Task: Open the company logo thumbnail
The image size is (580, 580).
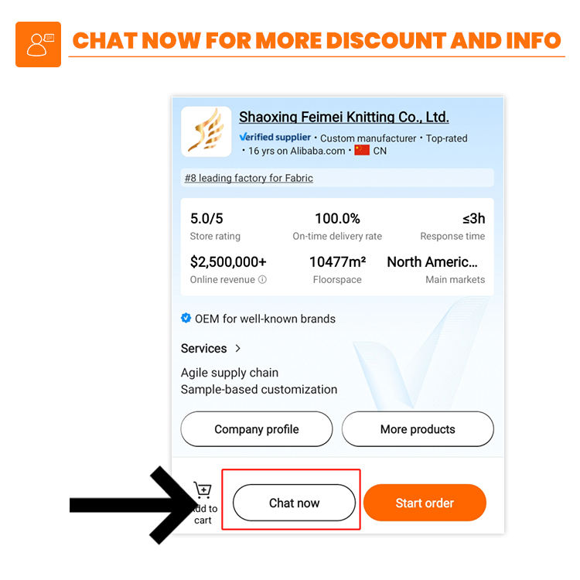Action: click(x=206, y=131)
